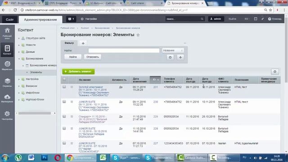Click the Windows Start button
This screenshot has height=162, width=288.
pyautogui.click(x=5, y=158)
